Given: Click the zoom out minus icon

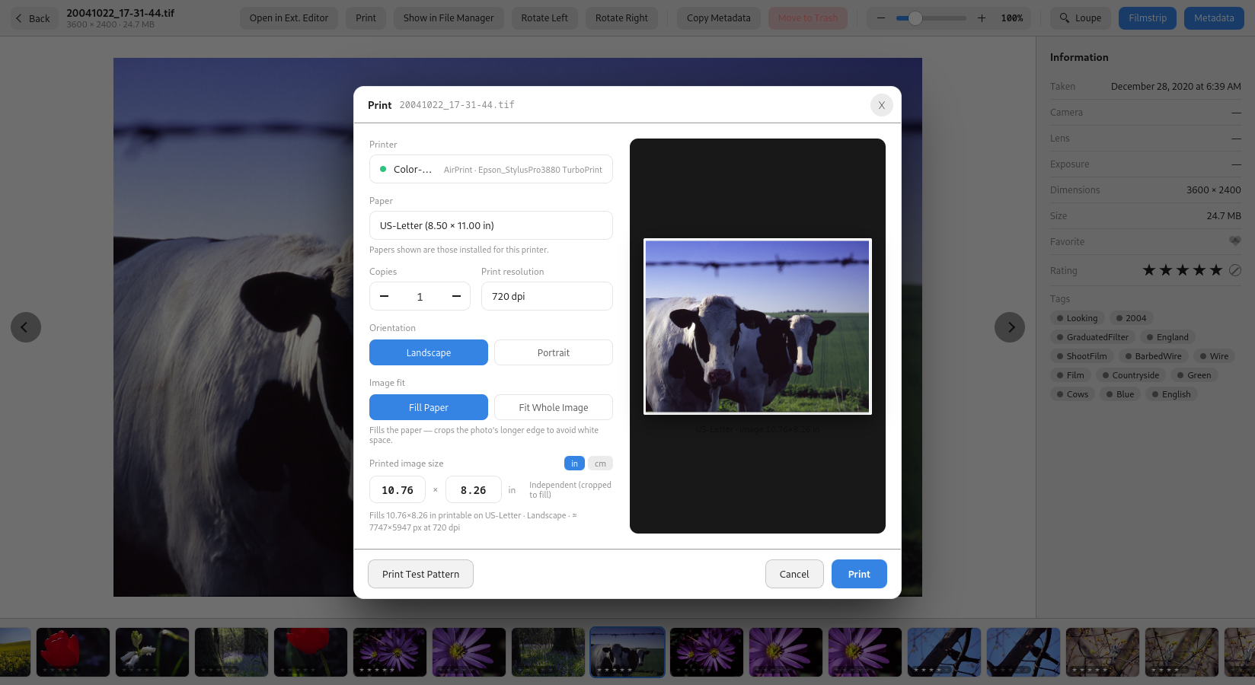Looking at the screenshot, I should click(881, 18).
